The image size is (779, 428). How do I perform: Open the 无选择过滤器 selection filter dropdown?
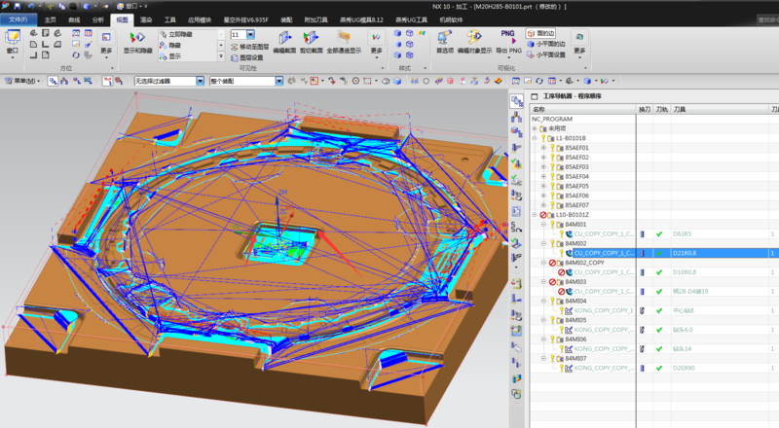(x=201, y=81)
